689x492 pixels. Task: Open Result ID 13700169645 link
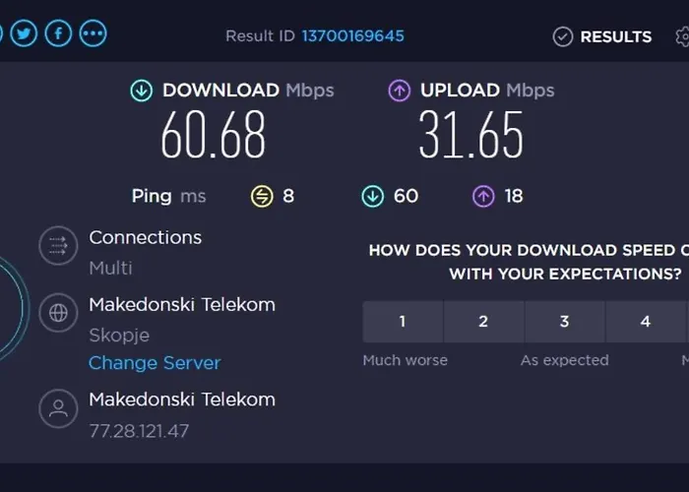pos(352,36)
